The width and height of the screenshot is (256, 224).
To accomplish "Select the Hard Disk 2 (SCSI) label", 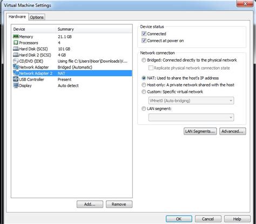I will click(x=35, y=55).
